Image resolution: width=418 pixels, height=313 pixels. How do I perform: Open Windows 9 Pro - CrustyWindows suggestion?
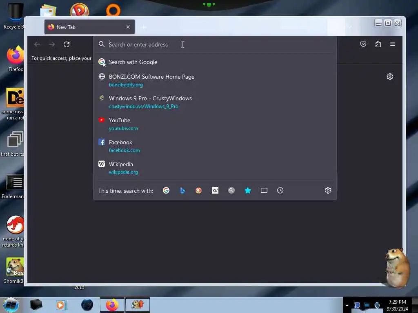[x=215, y=102]
